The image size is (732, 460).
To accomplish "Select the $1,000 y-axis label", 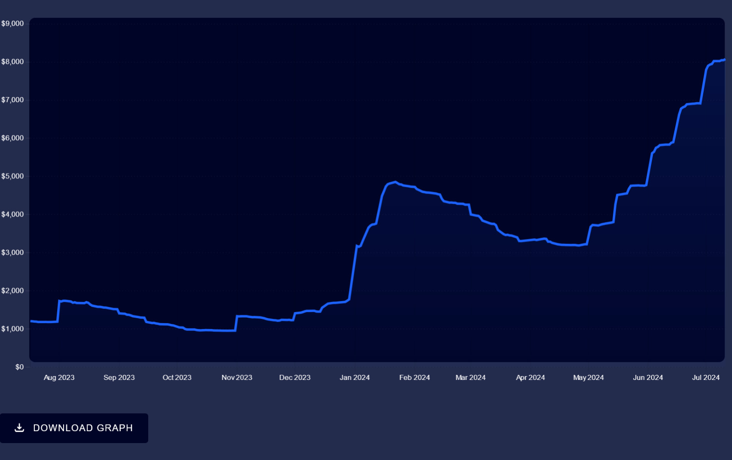I will (12, 329).
